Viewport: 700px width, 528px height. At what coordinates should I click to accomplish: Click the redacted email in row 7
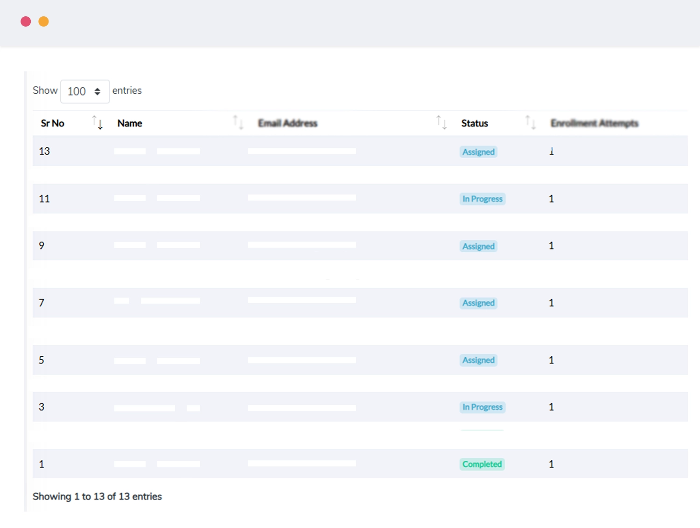coord(302,300)
